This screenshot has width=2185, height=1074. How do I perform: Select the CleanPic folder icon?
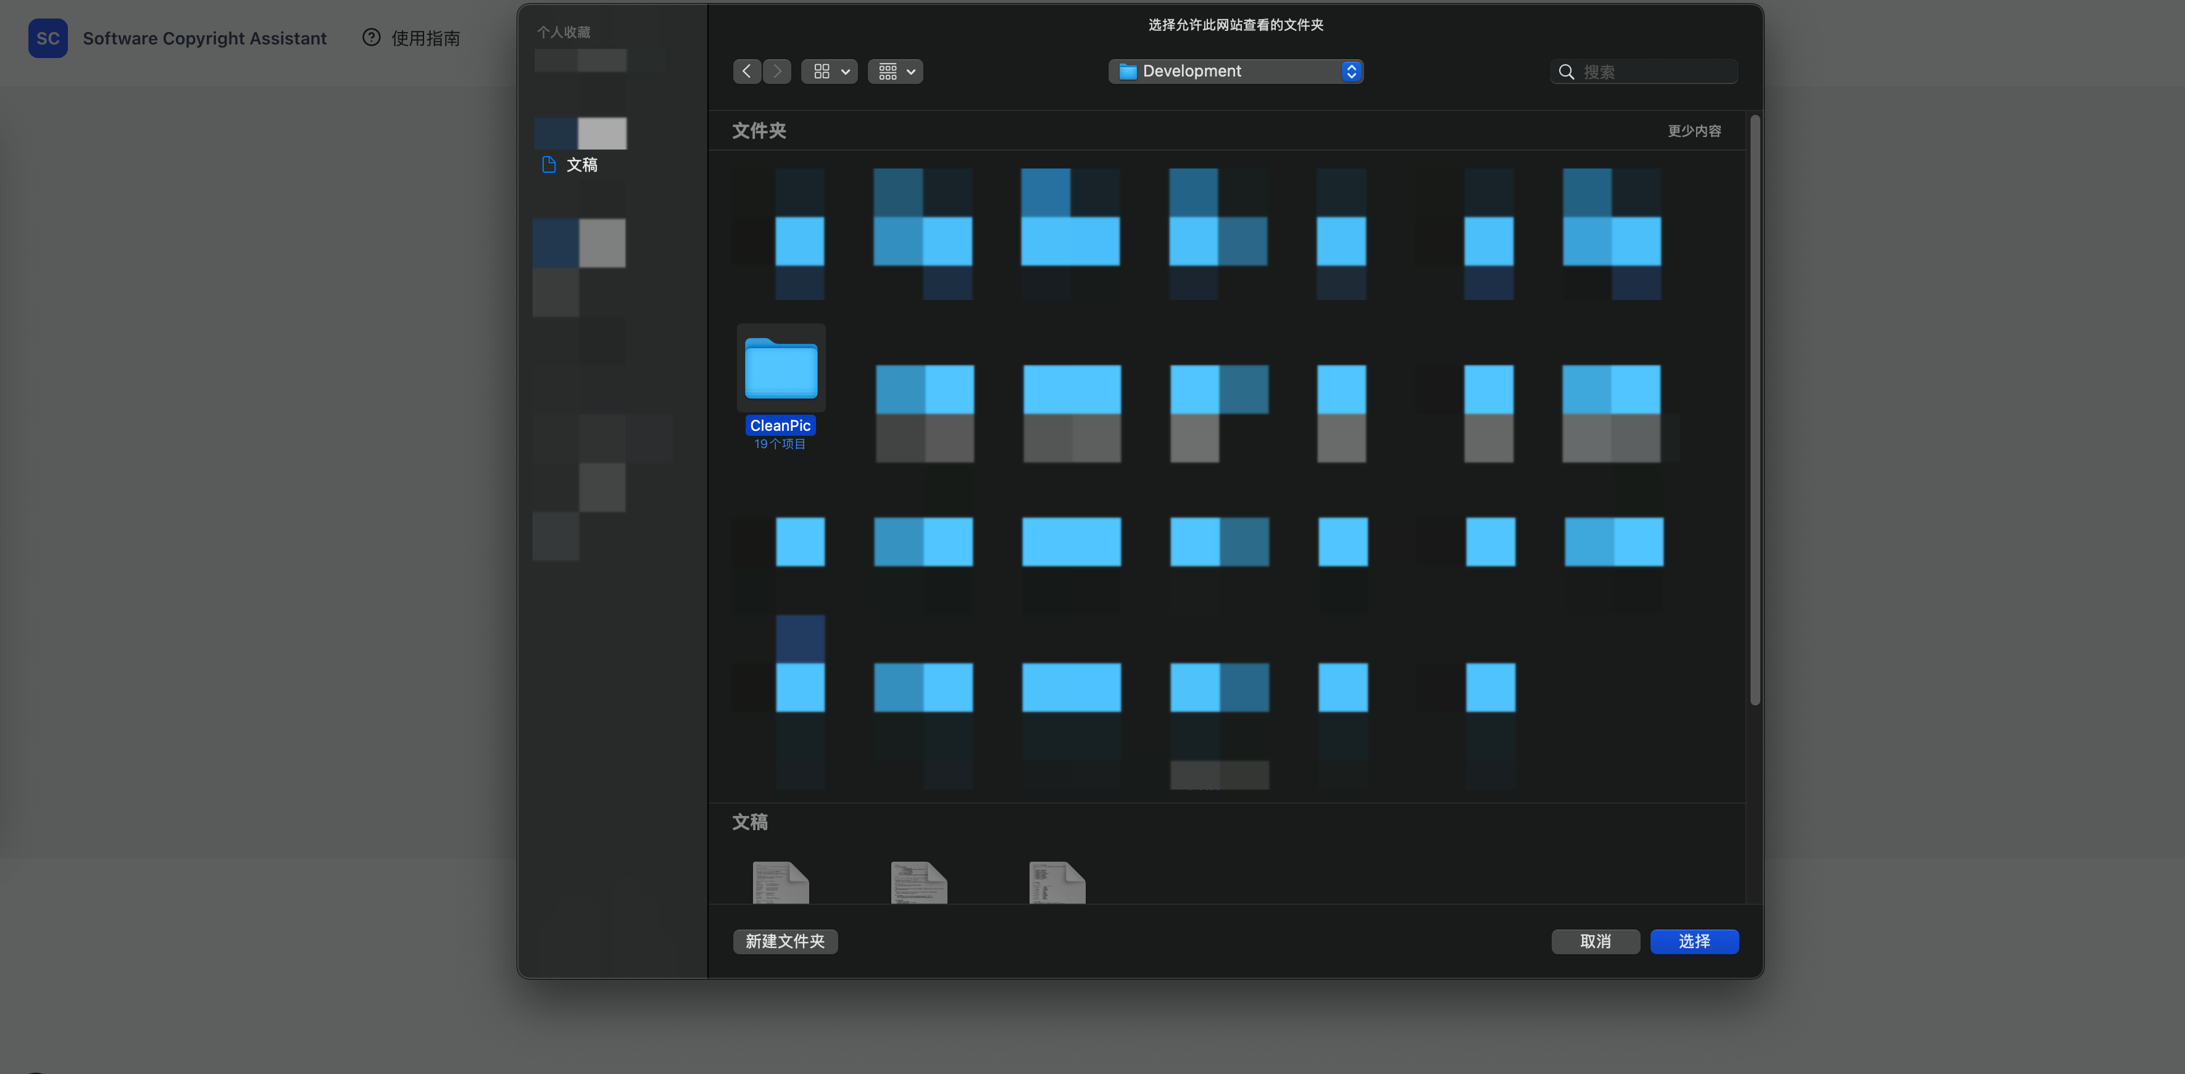pyautogui.click(x=780, y=368)
